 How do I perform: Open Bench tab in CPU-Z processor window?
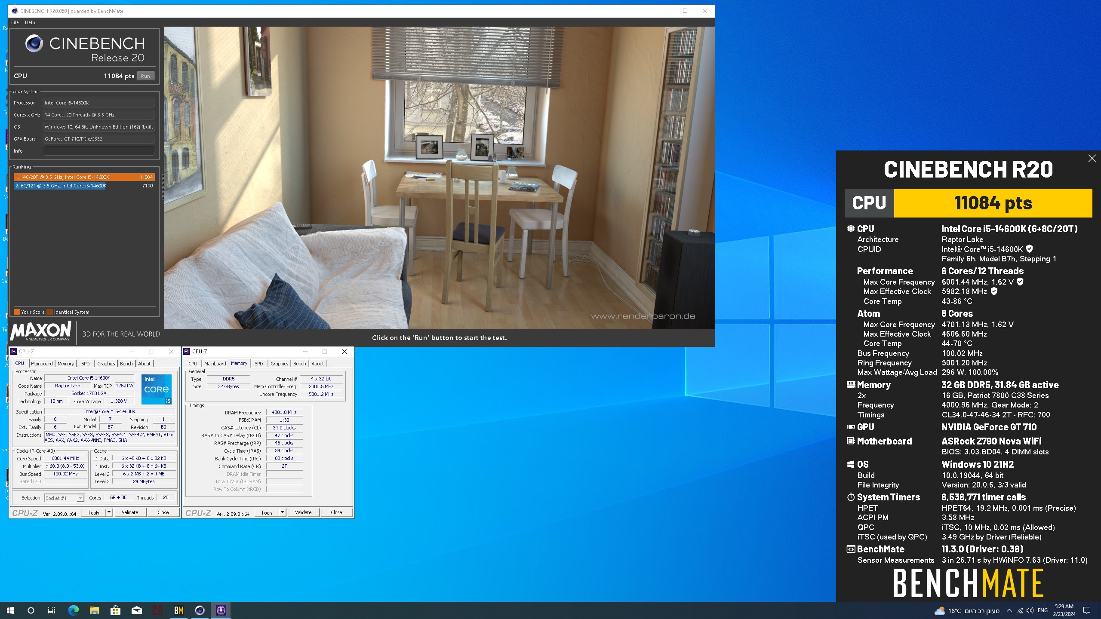(126, 363)
